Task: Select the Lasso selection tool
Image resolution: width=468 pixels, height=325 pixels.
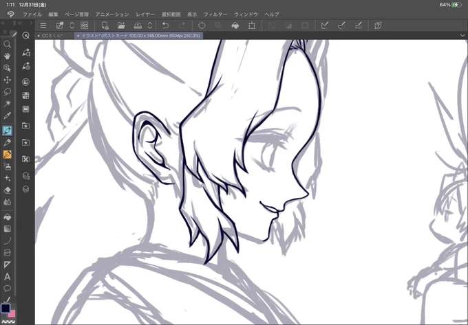Action: (x=7, y=91)
